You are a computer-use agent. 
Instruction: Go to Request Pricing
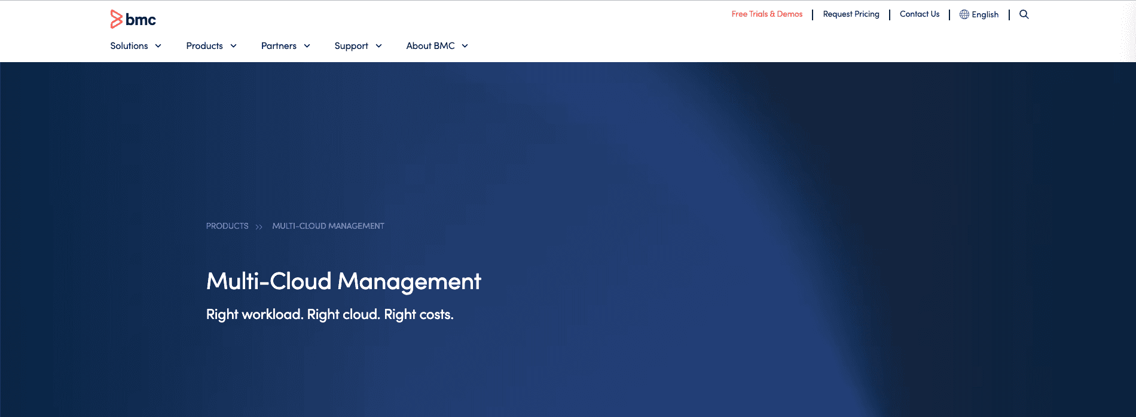[x=851, y=14]
